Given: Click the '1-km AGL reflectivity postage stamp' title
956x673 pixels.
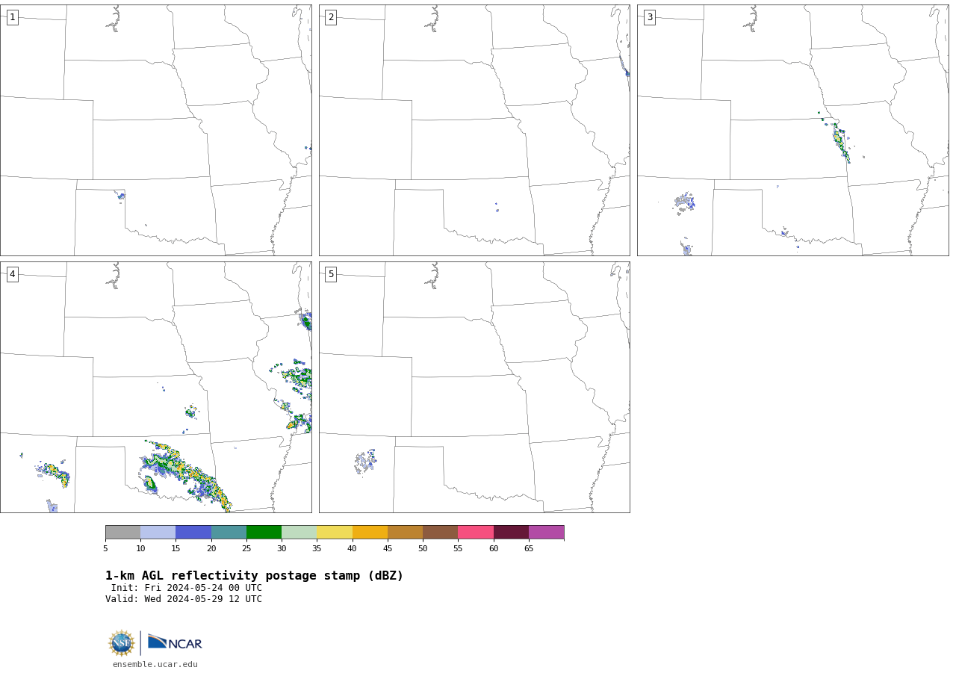Looking at the screenshot, I should pyautogui.click(x=254, y=576).
